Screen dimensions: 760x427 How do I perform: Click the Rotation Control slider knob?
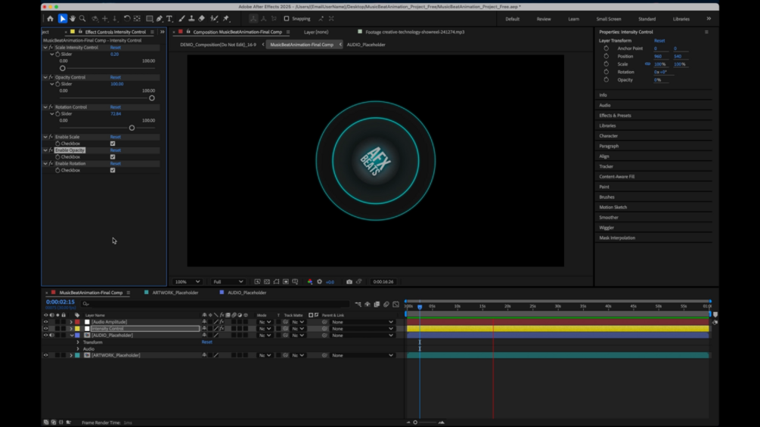coord(132,128)
